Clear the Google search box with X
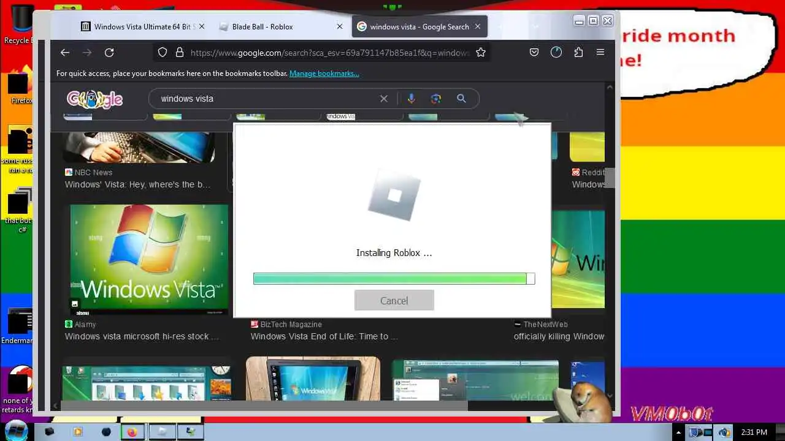This screenshot has width=785, height=441. pos(384,99)
